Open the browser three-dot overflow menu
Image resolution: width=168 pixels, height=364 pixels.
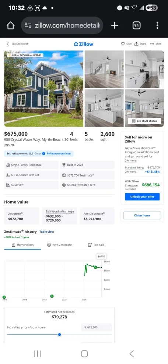pos(157,25)
